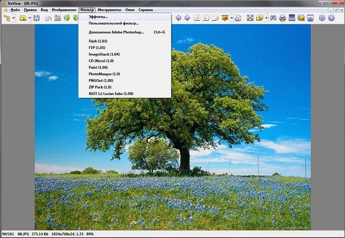The height and width of the screenshot is (238, 345).
Task: Toggle fullscreen view icon
Action: pyautogui.click(x=250, y=18)
